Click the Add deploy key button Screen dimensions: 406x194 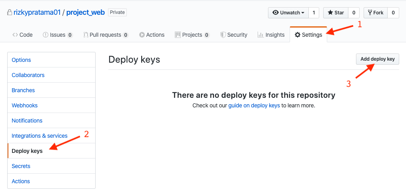click(x=378, y=59)
